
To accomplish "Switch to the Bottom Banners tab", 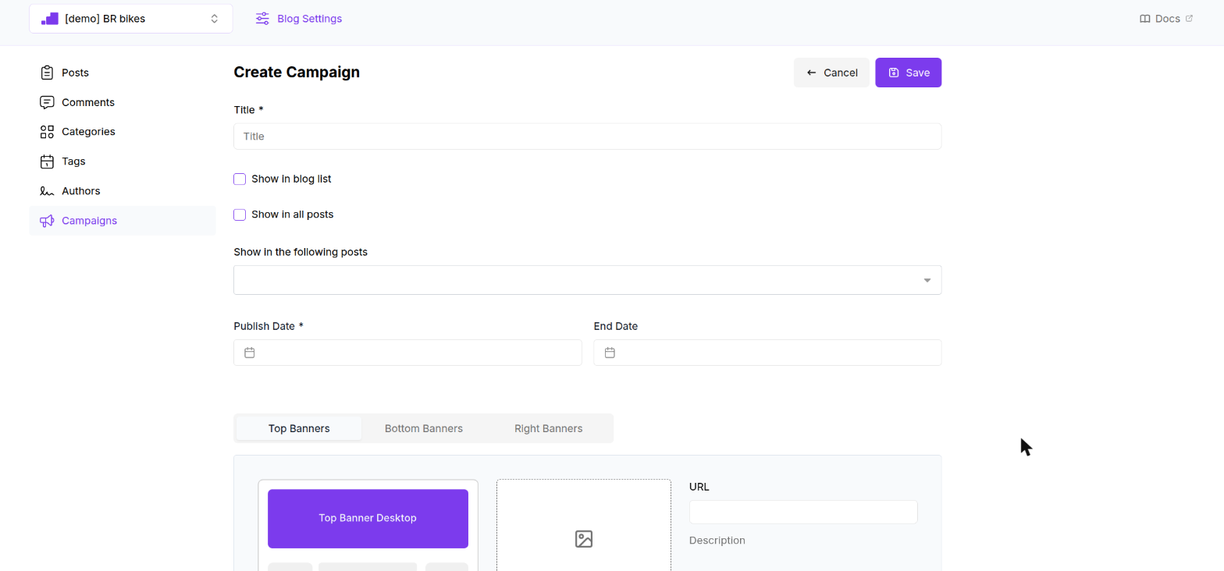I will click(x=424, y=428).
